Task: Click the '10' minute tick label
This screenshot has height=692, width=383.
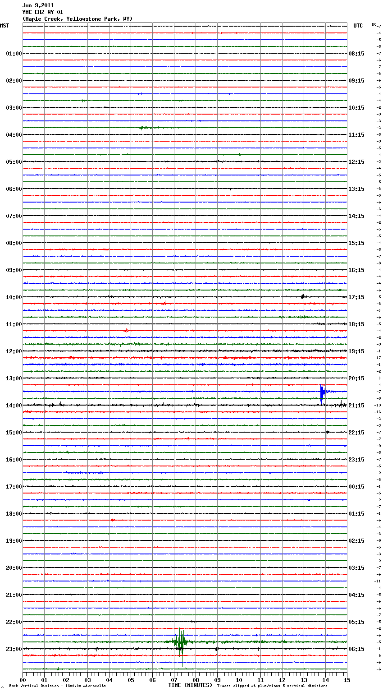Action: (239, 680)
